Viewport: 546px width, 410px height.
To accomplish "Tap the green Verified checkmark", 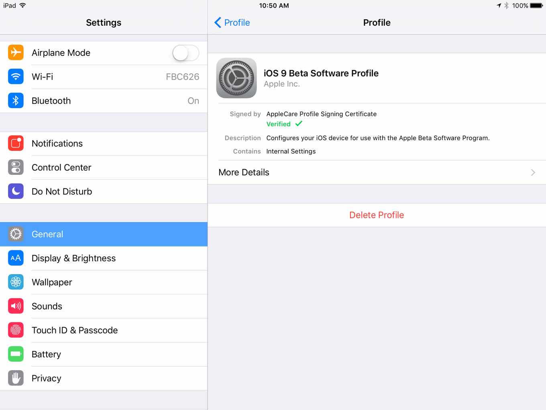I will pyautogui.click(x=299, y=124).
